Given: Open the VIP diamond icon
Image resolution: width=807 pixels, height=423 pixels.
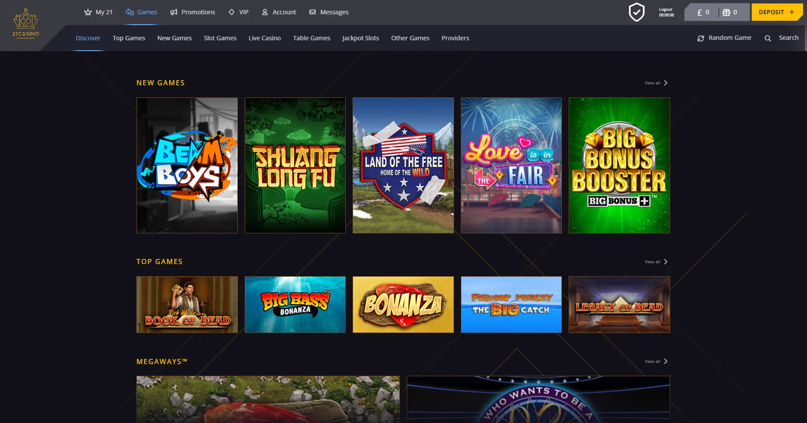Looking at the screenshot, I should (x=231, y=12).
